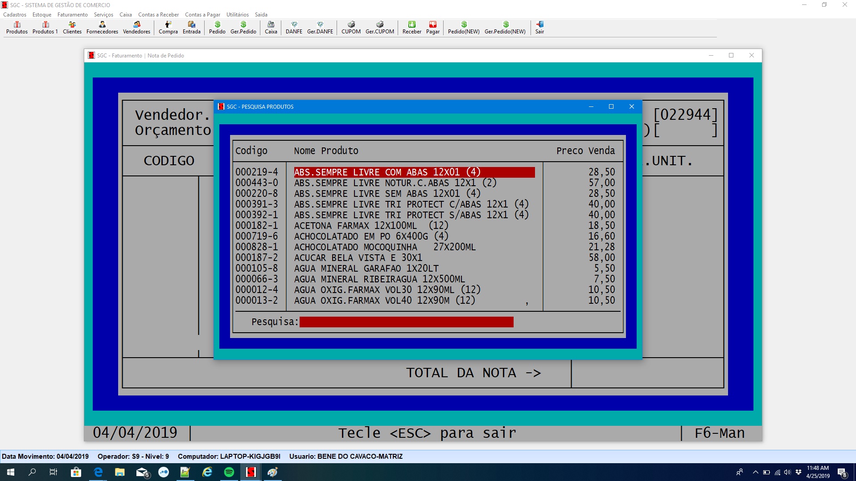
Task: Click the Ger.DANFE toolbar icon
Action: (320, 27)
